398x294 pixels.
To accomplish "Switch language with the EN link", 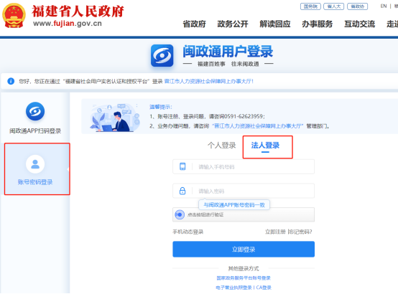I will tap(384, 6).
